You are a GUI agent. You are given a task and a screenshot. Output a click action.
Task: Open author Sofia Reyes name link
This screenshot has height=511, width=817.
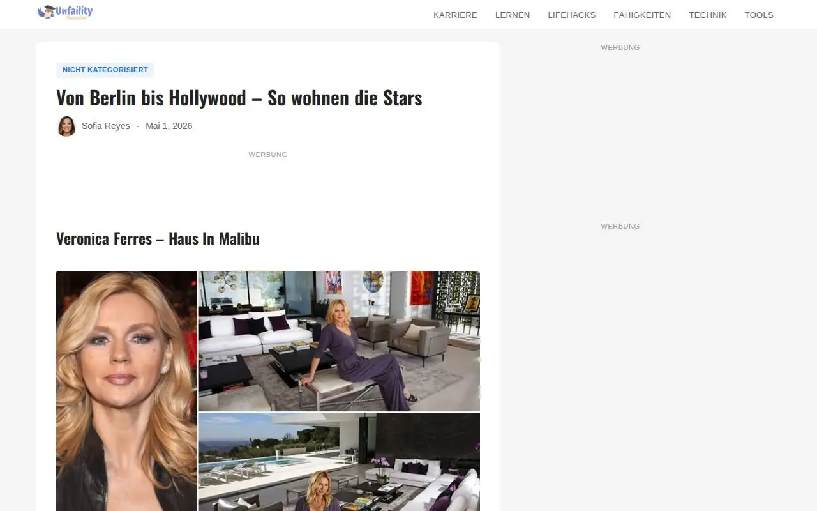point(106,126)
